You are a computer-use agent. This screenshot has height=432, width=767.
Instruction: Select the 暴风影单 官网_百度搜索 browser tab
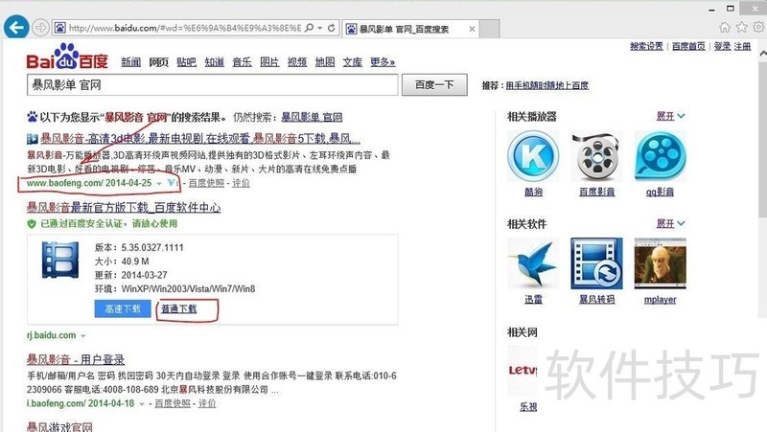pos(411,29)
